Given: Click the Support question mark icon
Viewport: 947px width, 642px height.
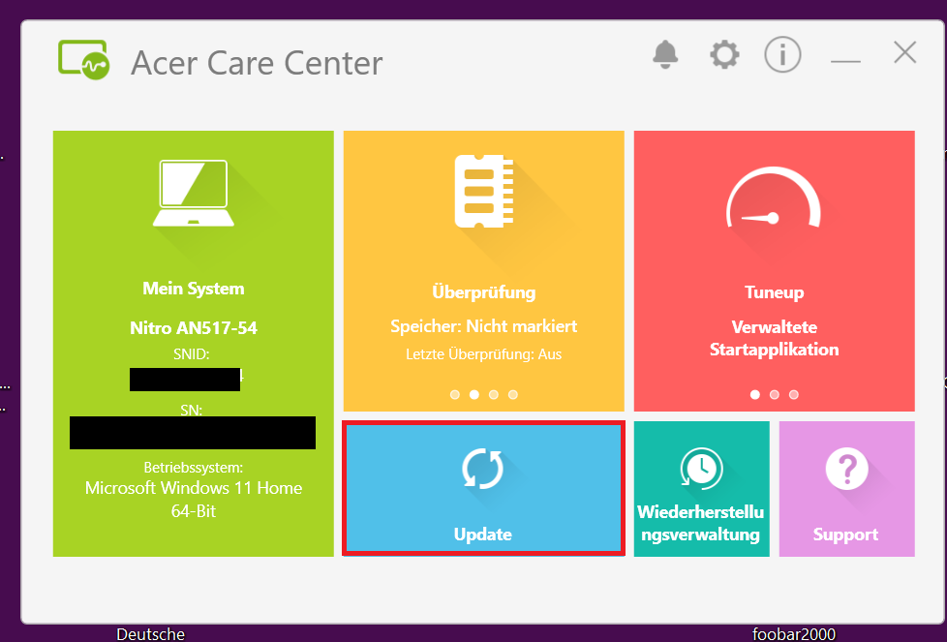Looking at the screenshot, I should [846, 469].
